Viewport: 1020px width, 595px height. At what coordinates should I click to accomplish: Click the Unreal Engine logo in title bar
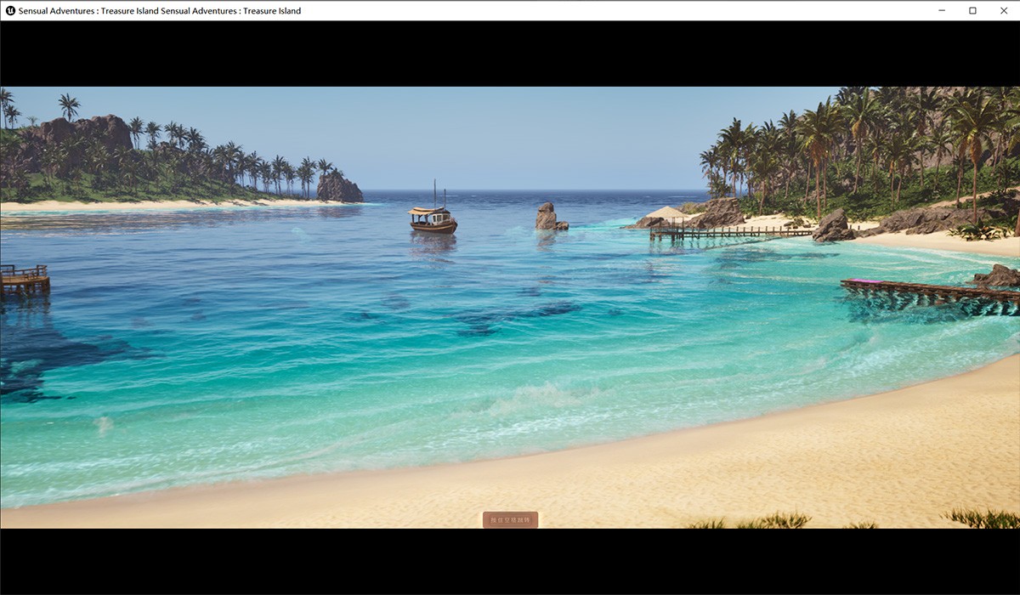10,10
